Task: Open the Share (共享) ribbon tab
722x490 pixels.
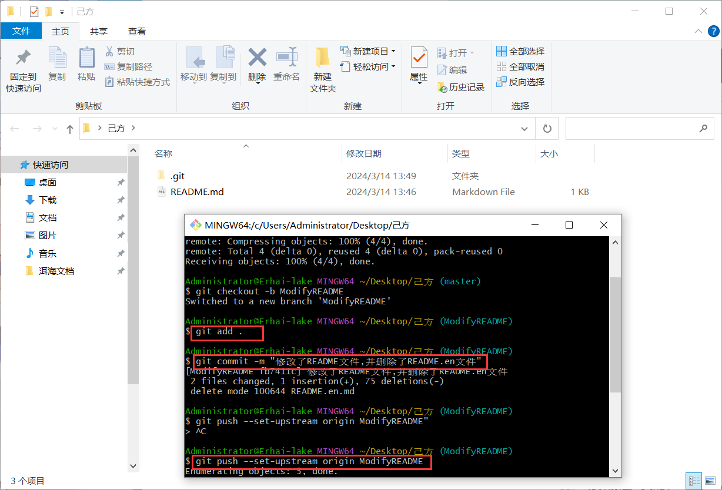Action: [x=99, y=31]
